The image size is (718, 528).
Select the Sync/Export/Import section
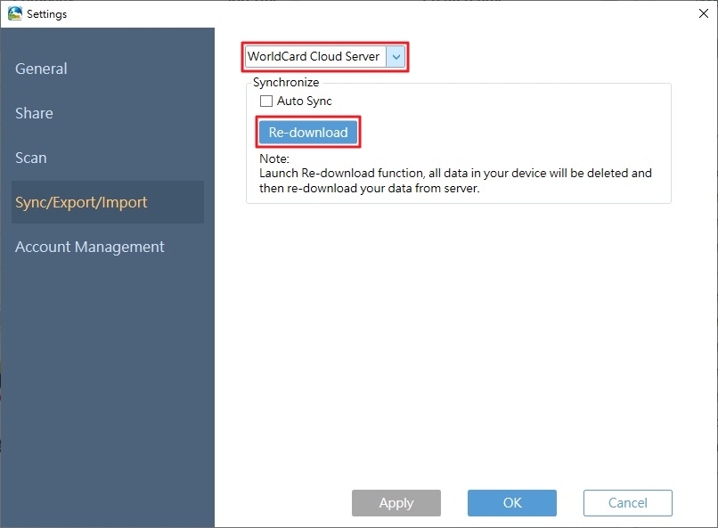coord(108,202)
